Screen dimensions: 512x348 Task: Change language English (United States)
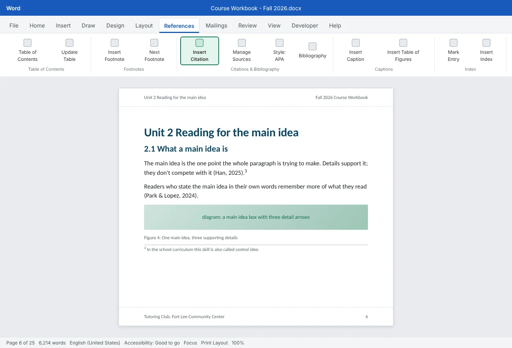click(x=95, y=343)
